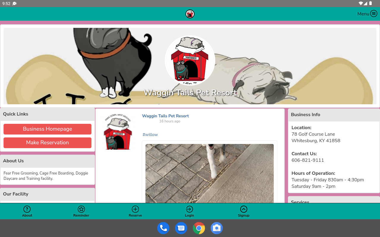This screenshot has height=237, width=380.
Task: Tap the Signup up-arrow icon
Action: point(244,209)
